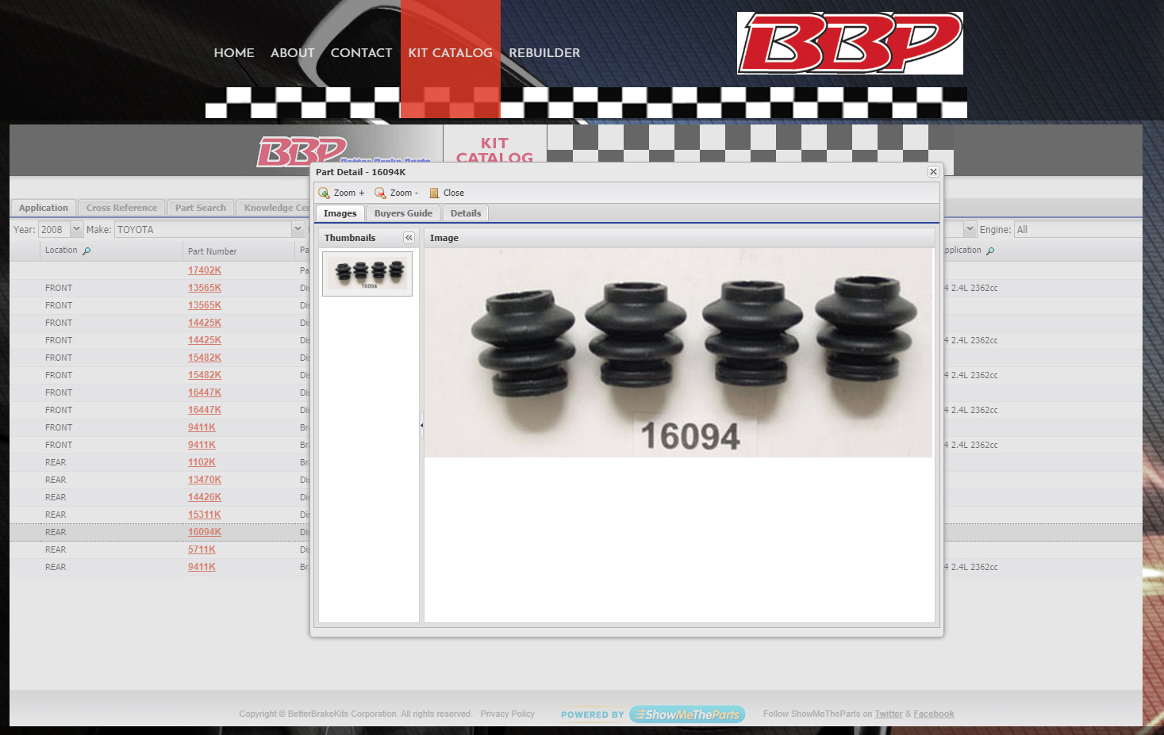Close Part Detail dialog with X button

click(x=933, y=172)
